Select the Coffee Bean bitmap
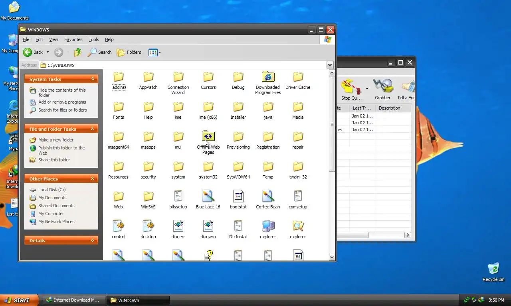This screenshot has width=511, height=306. tap(268, 200)
